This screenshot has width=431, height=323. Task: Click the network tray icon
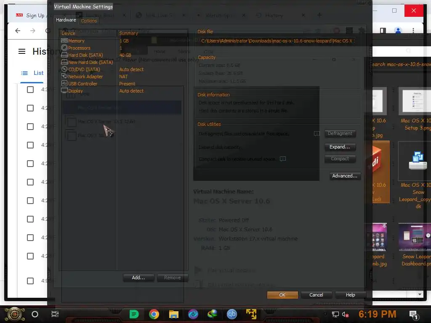click(x=335, y=315)
